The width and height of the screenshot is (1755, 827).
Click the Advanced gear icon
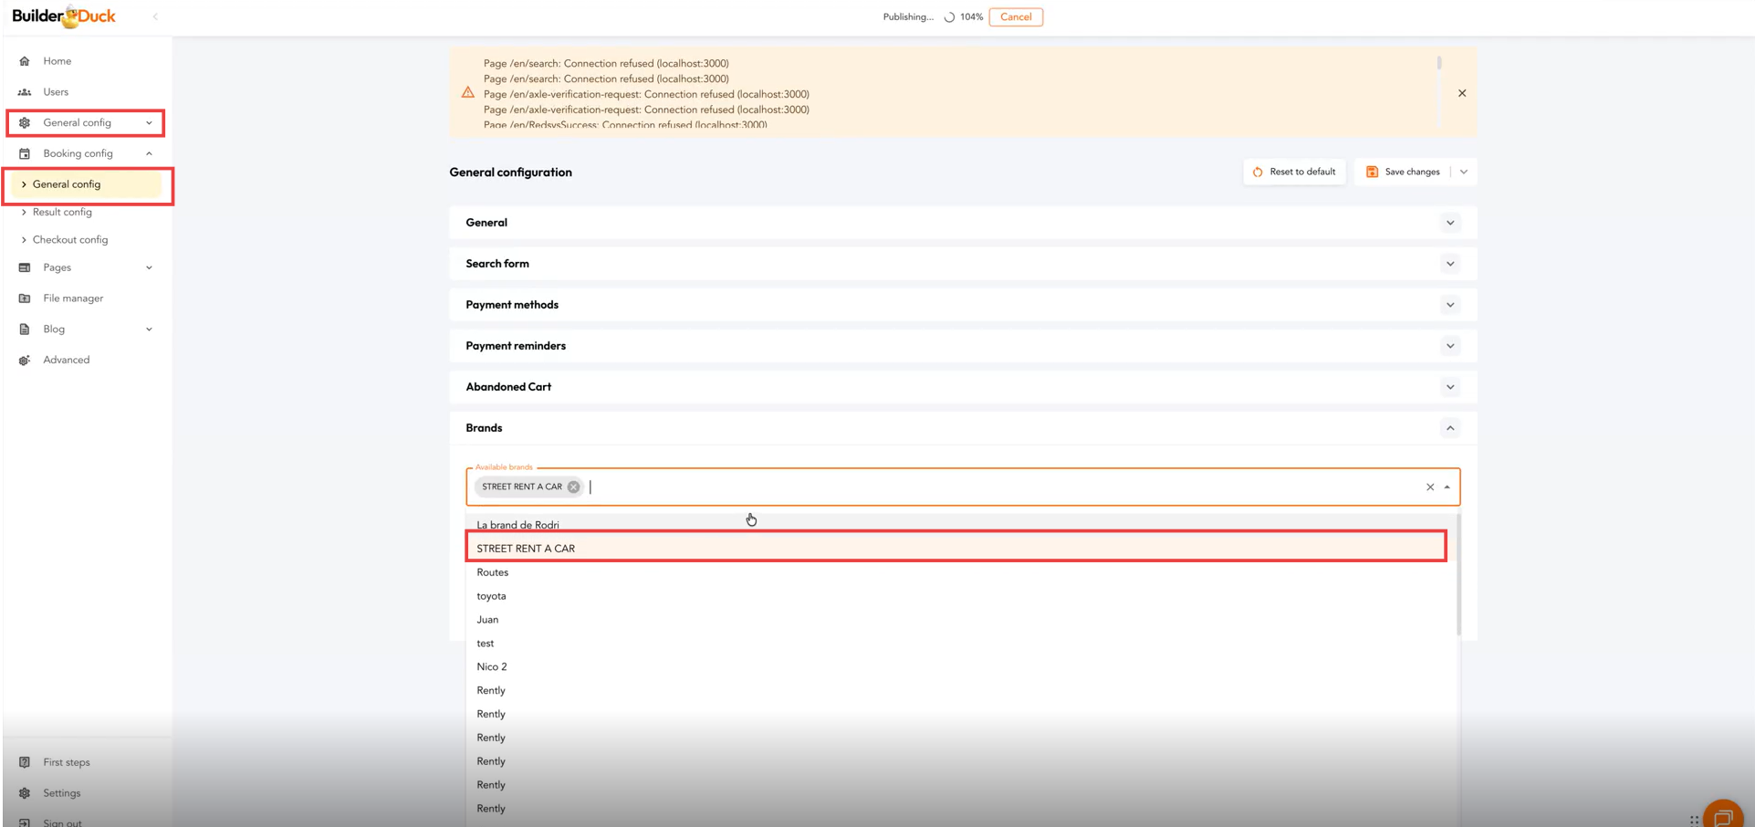[25, 361]
